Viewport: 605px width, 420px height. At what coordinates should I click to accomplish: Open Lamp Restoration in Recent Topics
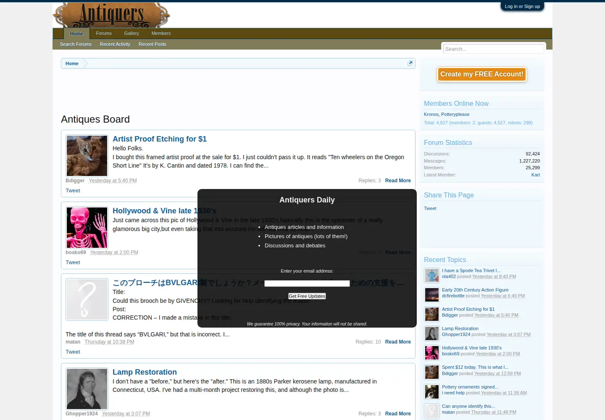tap(460, 328)
